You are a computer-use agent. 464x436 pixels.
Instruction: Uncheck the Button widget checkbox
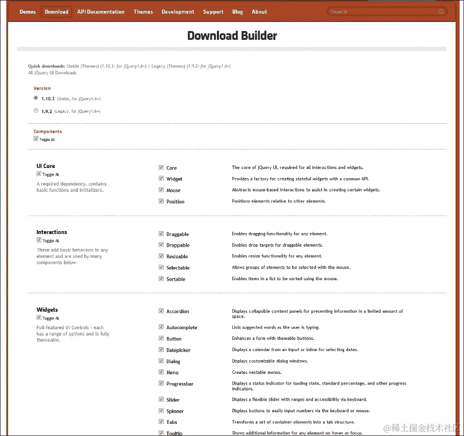(161, 338)
